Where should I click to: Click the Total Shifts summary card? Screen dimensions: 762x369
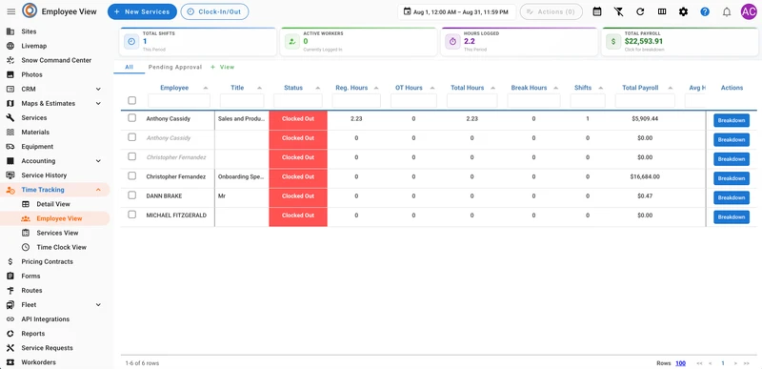pyautogui.click(x=198, y=42)
